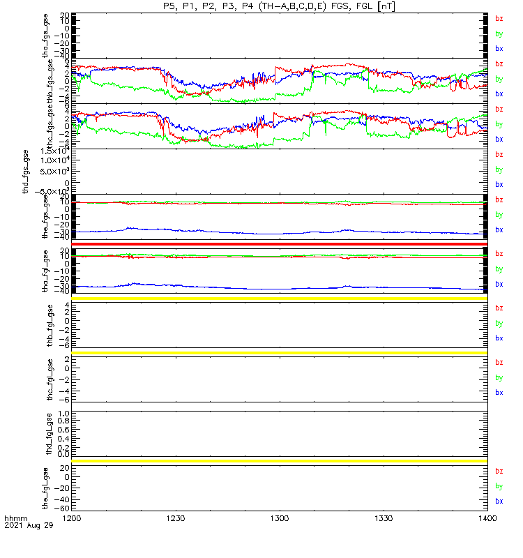Click the bx legend in thd_fgs_gse panel
The image size is (523, 558).
pyautogui.click(x=499, y=184)
